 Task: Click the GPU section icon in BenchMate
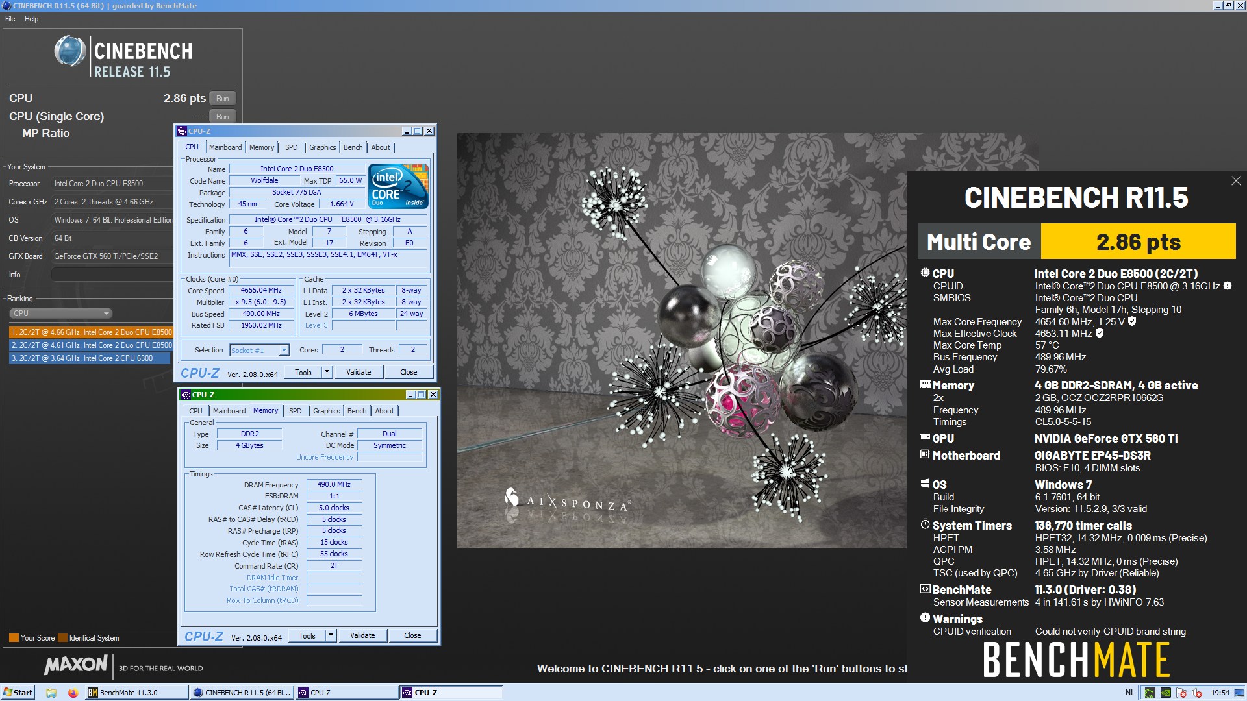[x=925, y=438]
